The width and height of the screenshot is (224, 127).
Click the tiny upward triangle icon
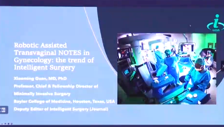(x=2, y=124)
